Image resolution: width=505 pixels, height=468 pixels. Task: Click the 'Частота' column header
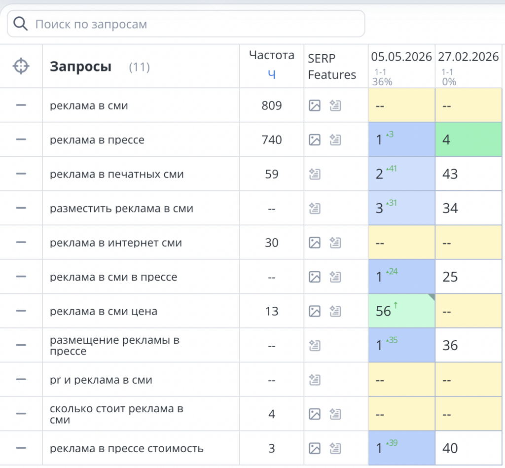(272, 55)
